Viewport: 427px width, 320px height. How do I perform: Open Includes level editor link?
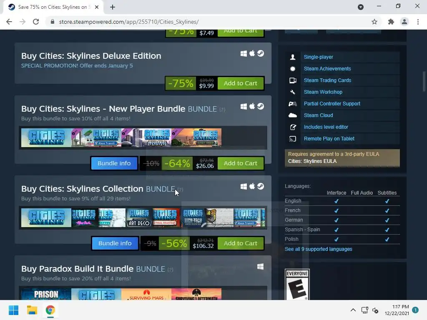(326, 127)
